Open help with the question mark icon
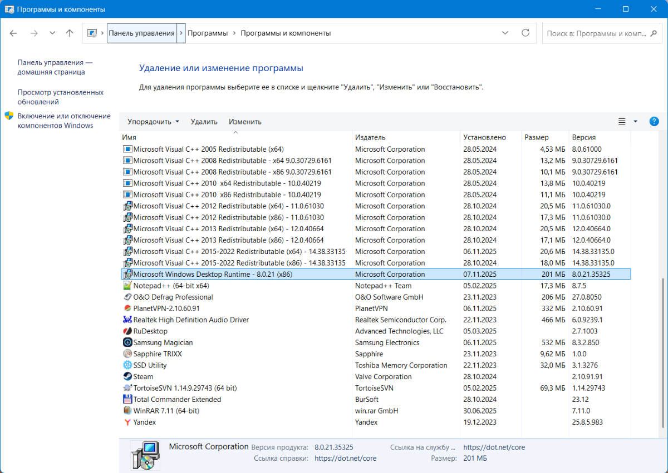 [654, 122]
